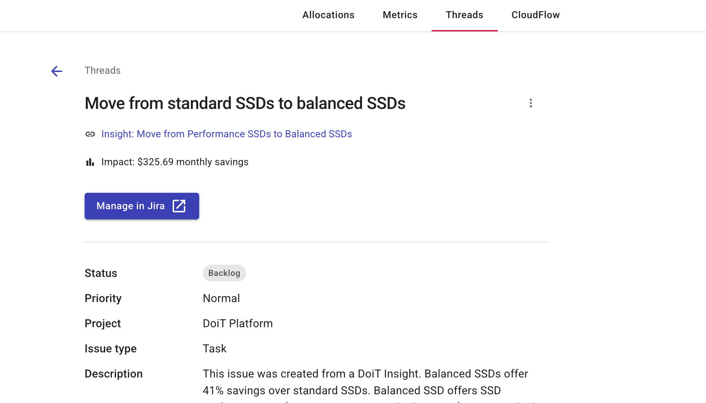
Task: Open the three-dot more options menu
Action: click(531, 103)
